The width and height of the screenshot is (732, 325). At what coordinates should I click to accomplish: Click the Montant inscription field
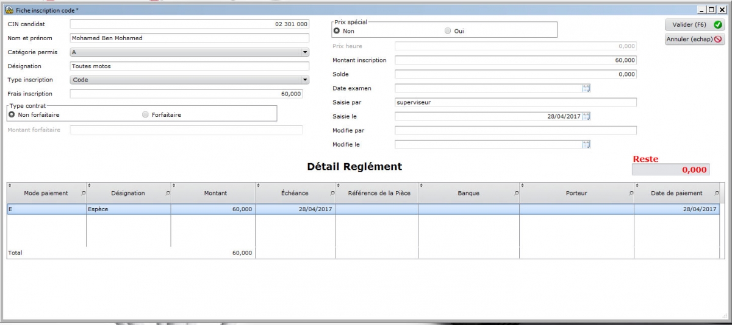516,60
